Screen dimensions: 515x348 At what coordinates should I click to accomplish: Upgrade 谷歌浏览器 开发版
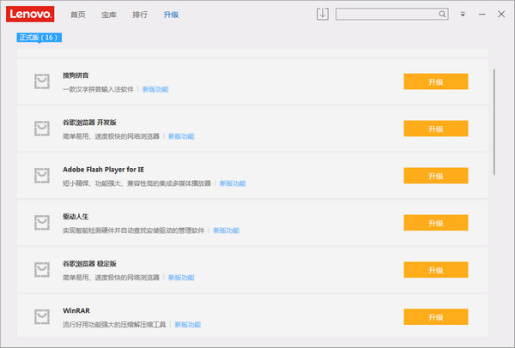[x=435, y=129]
